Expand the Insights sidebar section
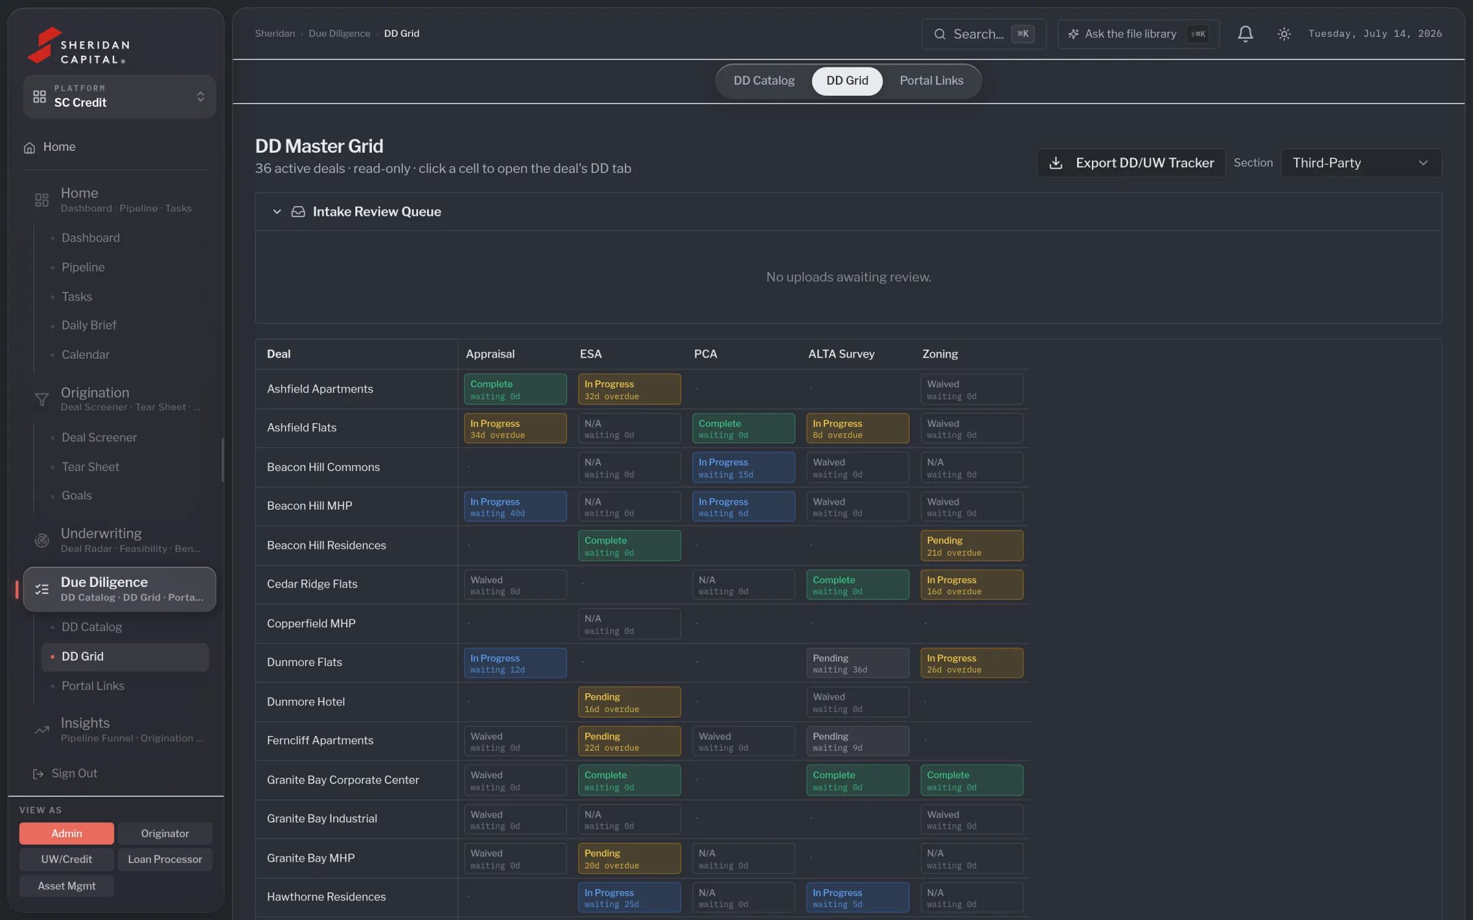Viewport: 1473px width, 920px height. [x=120, y=729]
